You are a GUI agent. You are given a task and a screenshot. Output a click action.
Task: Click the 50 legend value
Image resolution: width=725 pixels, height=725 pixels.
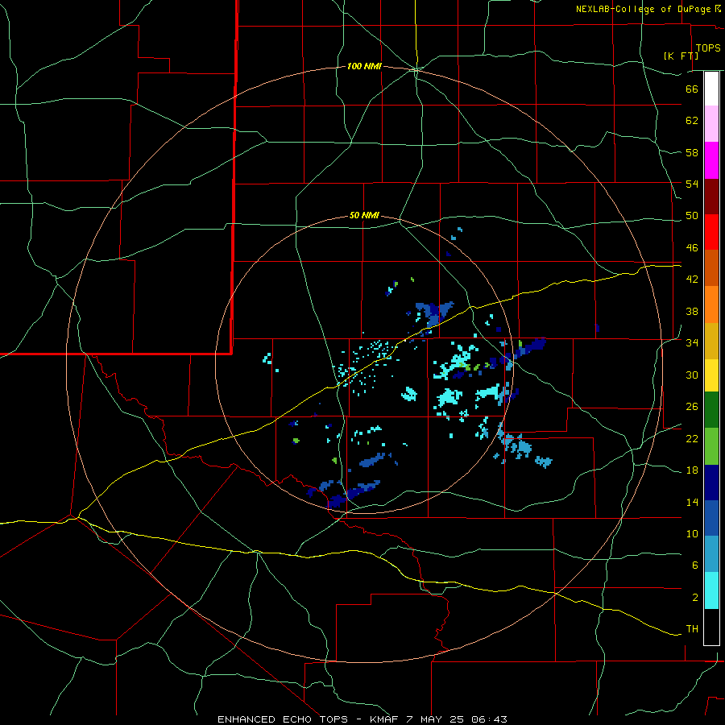[x=692, y=216]
